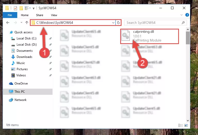Click the pin icon beside Pictures

coord(50,69)
